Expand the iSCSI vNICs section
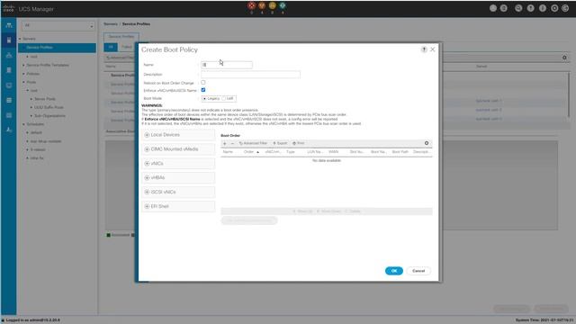Image resolution: width=576 pixels, height=324 pixels. click(178, 192)
